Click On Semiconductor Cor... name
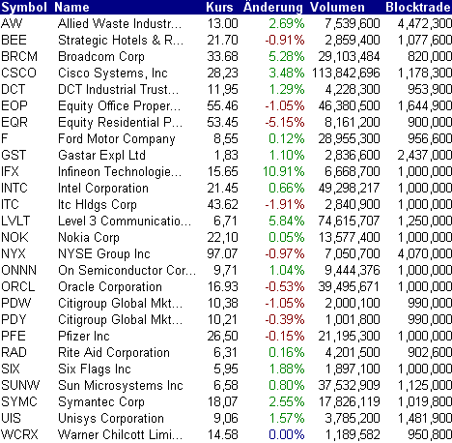This screenshot has width=452, height=443. pyautogui.click(x=127, y=270)
